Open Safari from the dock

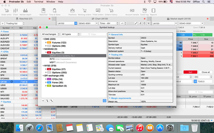point(40,128)
